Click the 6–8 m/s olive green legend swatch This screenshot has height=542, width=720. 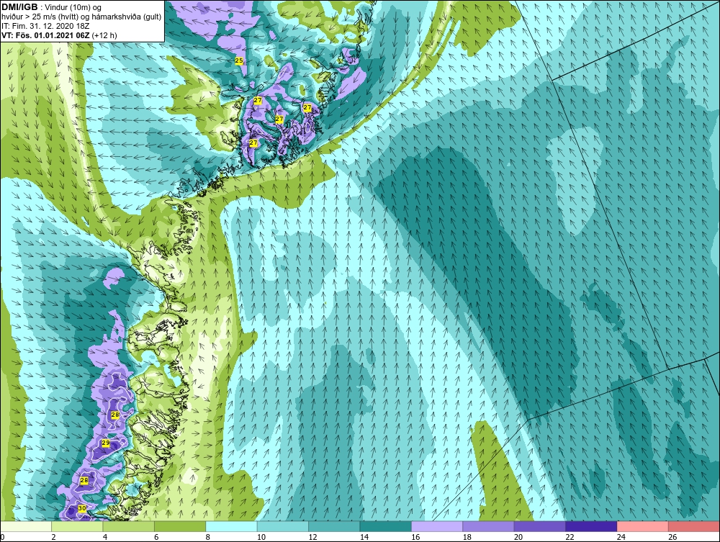(x=180, y=526)
